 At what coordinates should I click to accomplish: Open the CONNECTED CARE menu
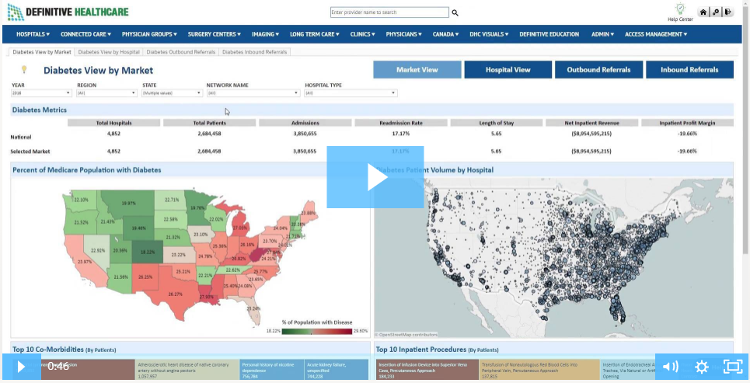click(85, 34)
